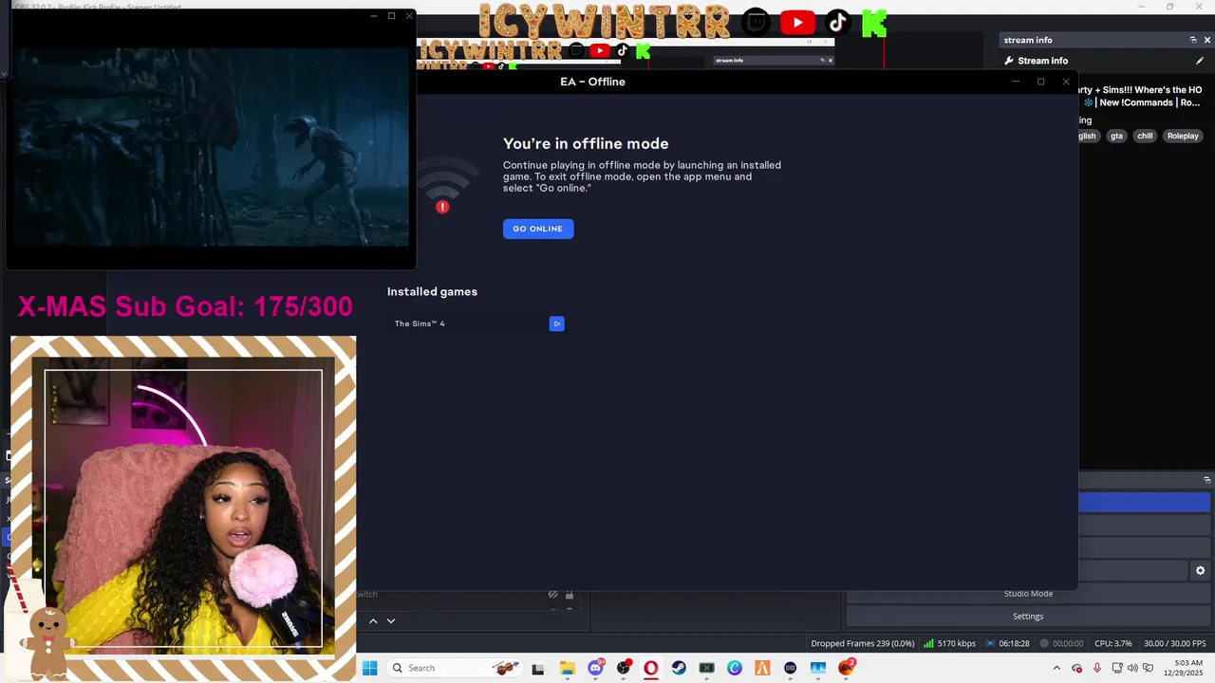Screen dimensions: 1215x683
Task: Open the orange A app on taskbar
Action: coord(762,668)
